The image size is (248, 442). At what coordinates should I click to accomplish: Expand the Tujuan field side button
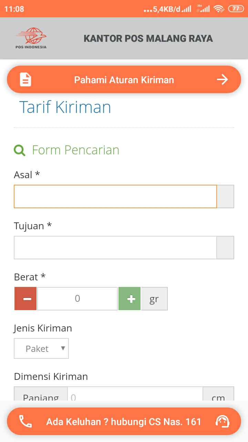[x=226, y=248]
